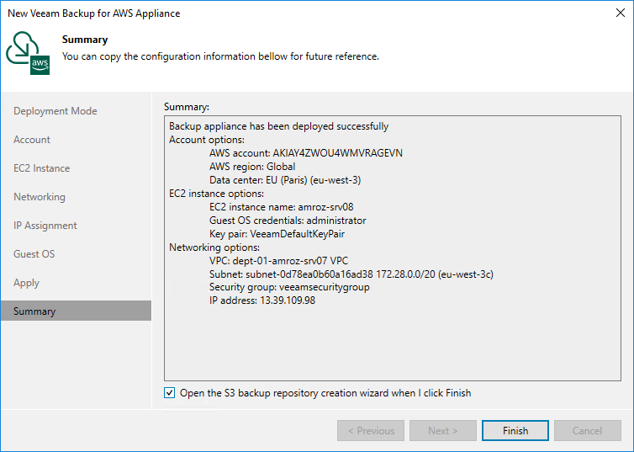This screenshot has height=452, width=634.
Task: Toggle the Open S3 backup repository wizard checkbox
Action: coord(171,393)
